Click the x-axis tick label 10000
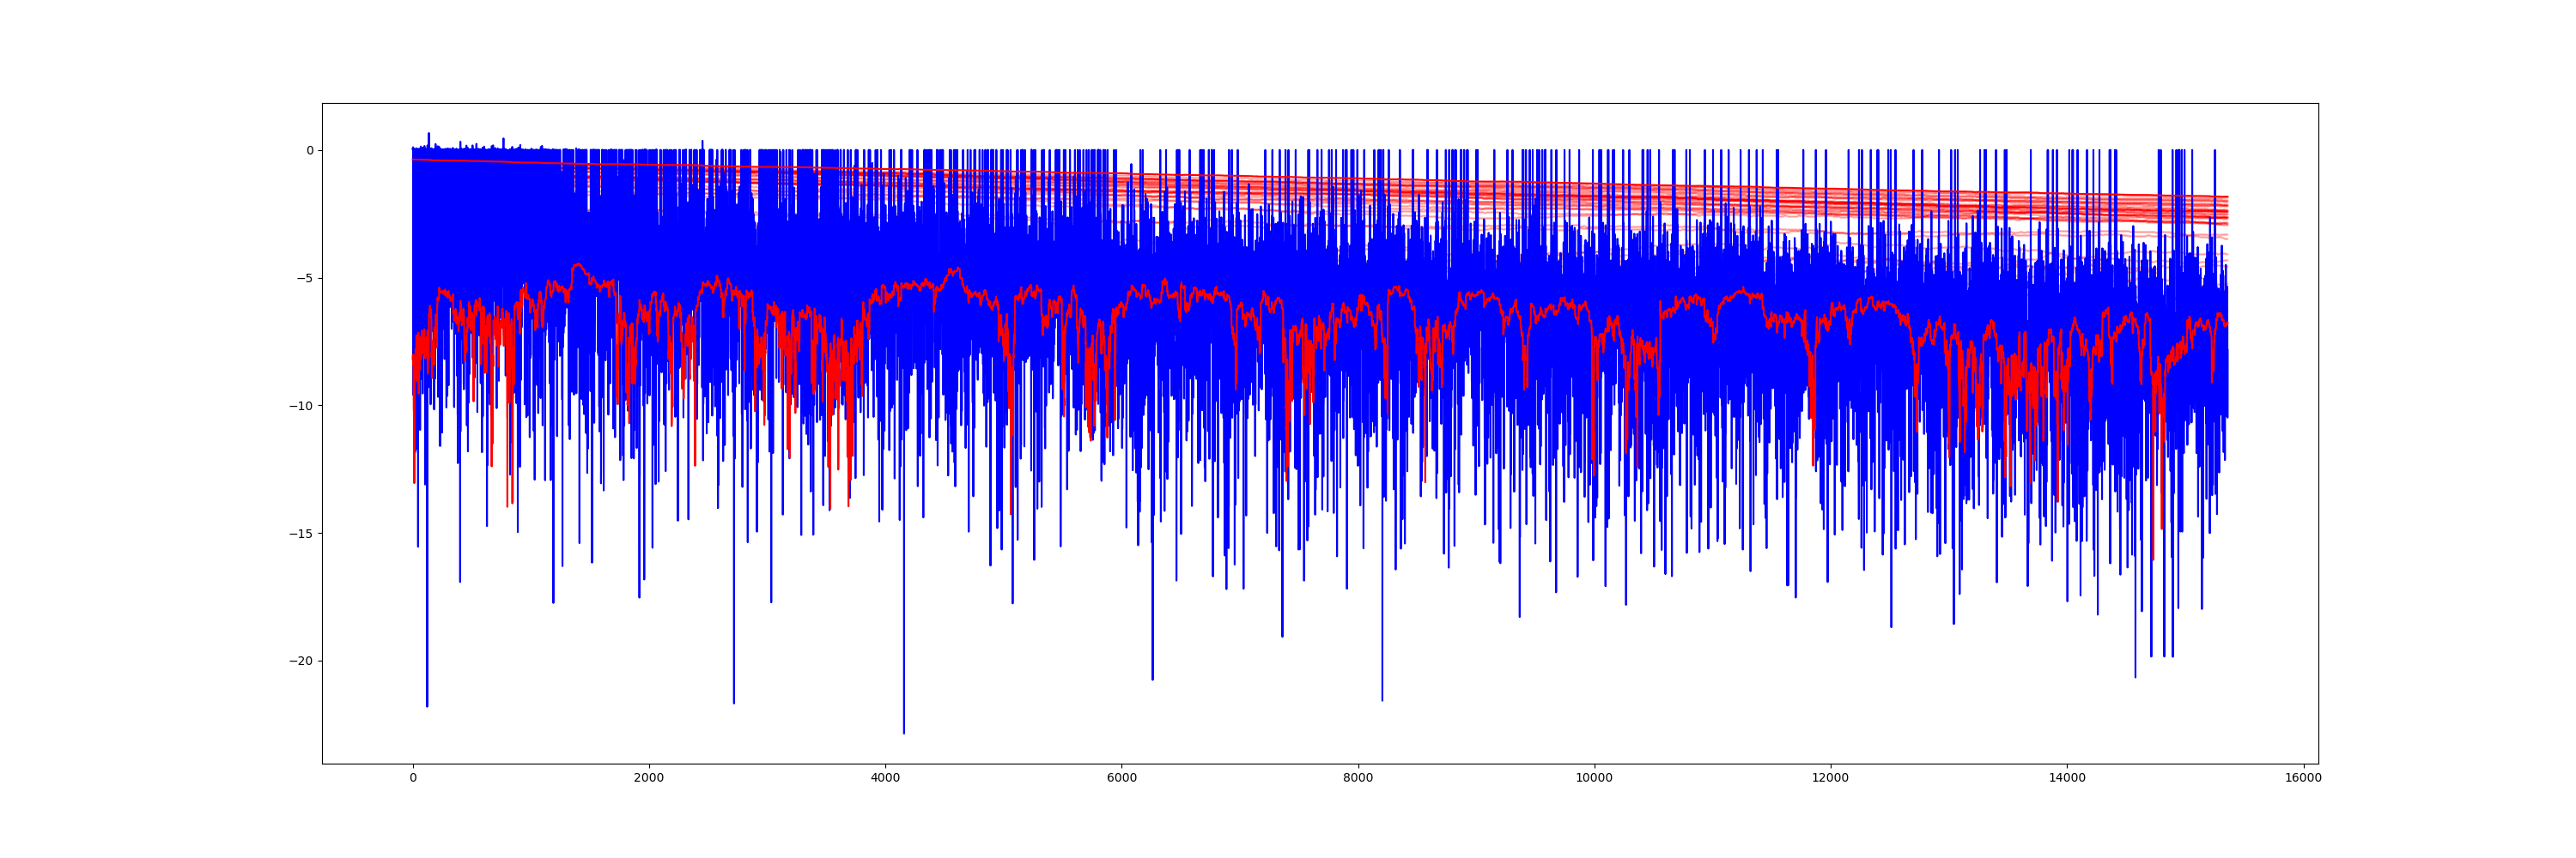2576x858 pixels. pos(1594,778)
